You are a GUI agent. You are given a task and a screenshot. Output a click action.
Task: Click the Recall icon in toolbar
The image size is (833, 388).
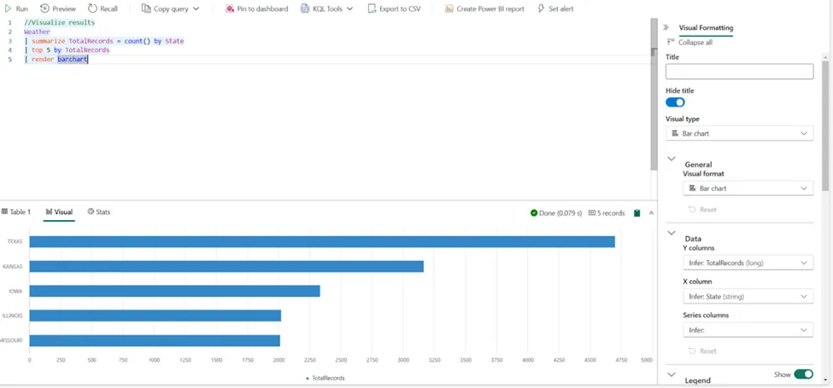(x=92, y=9)
